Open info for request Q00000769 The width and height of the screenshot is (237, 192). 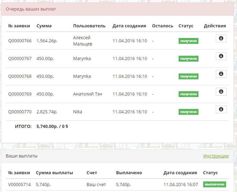point(221,91)
